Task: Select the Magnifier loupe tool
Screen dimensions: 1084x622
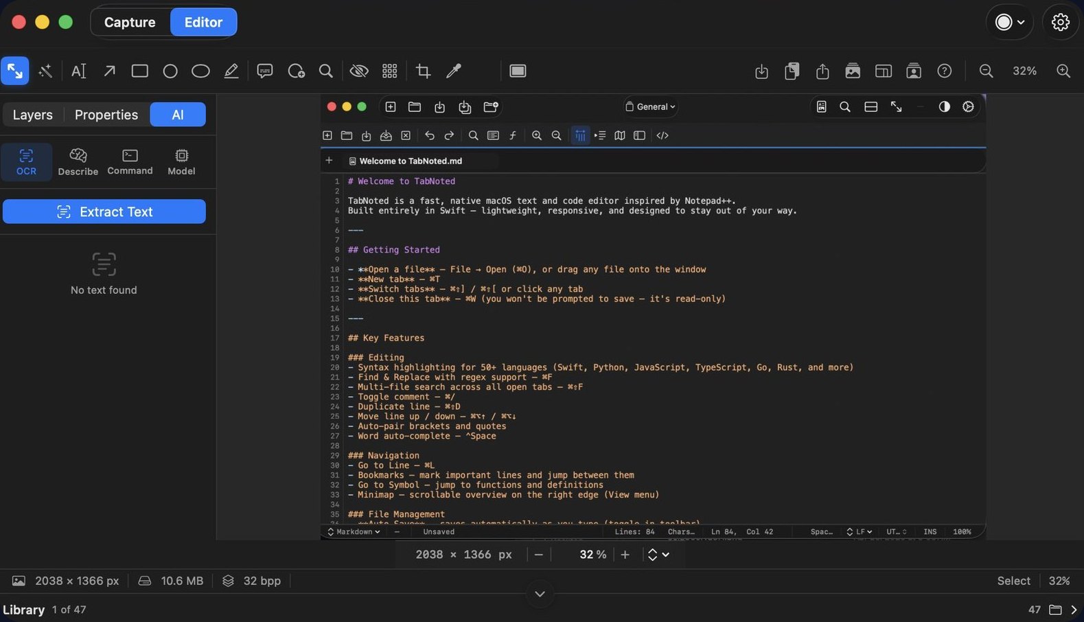Action: pyautogui.click(x=326, y=71)
